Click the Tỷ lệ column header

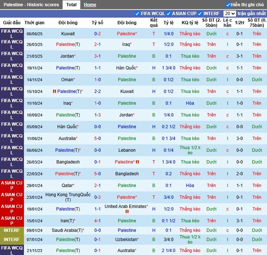pos(168,22)
